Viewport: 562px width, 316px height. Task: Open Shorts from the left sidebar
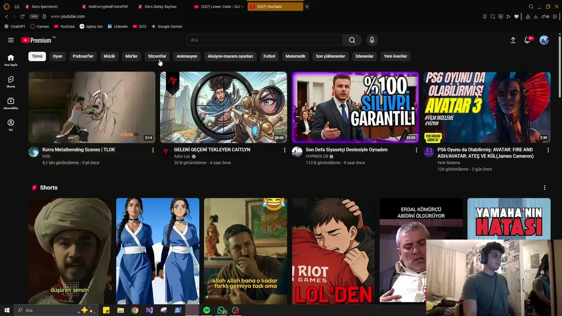tap(11, 82)
